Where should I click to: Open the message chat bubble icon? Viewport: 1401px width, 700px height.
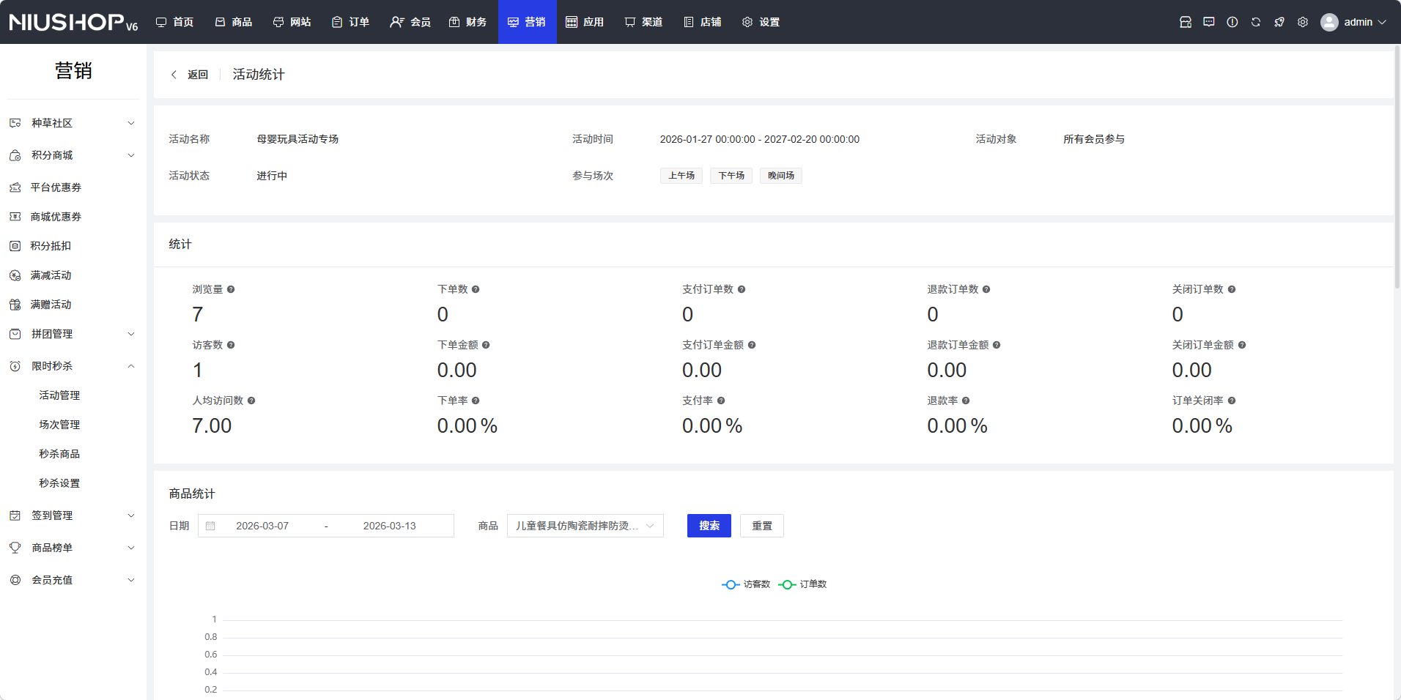tap(1208, 22)
